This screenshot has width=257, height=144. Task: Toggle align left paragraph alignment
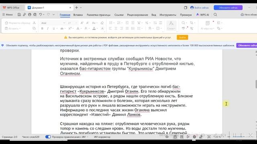pyautogui.click(x=110, y=28)
